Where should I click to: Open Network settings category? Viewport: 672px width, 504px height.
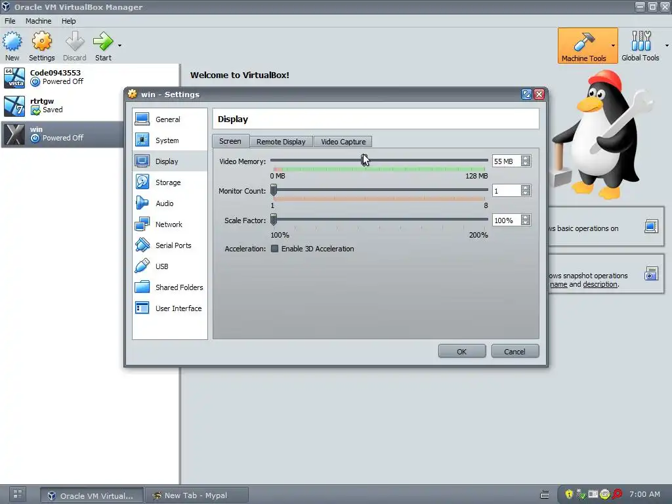[x=170, y=224]
